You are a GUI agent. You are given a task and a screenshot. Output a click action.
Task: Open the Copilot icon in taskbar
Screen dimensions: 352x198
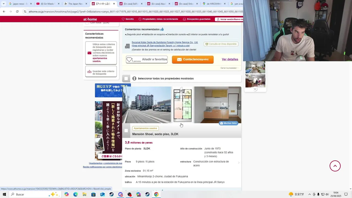pyautogui.click(x=67, y=194)
